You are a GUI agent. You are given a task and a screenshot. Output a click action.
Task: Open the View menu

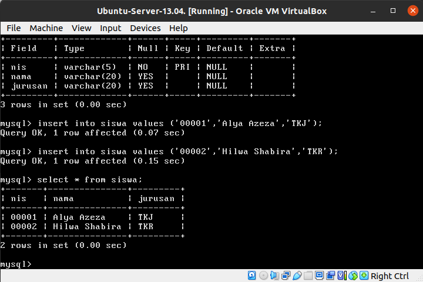pyautogui.click(x=82, y=28)
